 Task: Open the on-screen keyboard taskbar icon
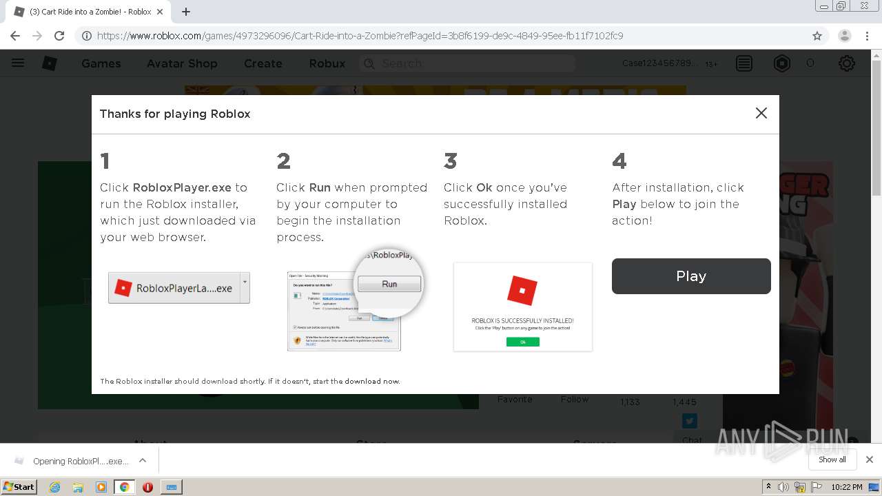pyautogui.click(x=172, y=487)
